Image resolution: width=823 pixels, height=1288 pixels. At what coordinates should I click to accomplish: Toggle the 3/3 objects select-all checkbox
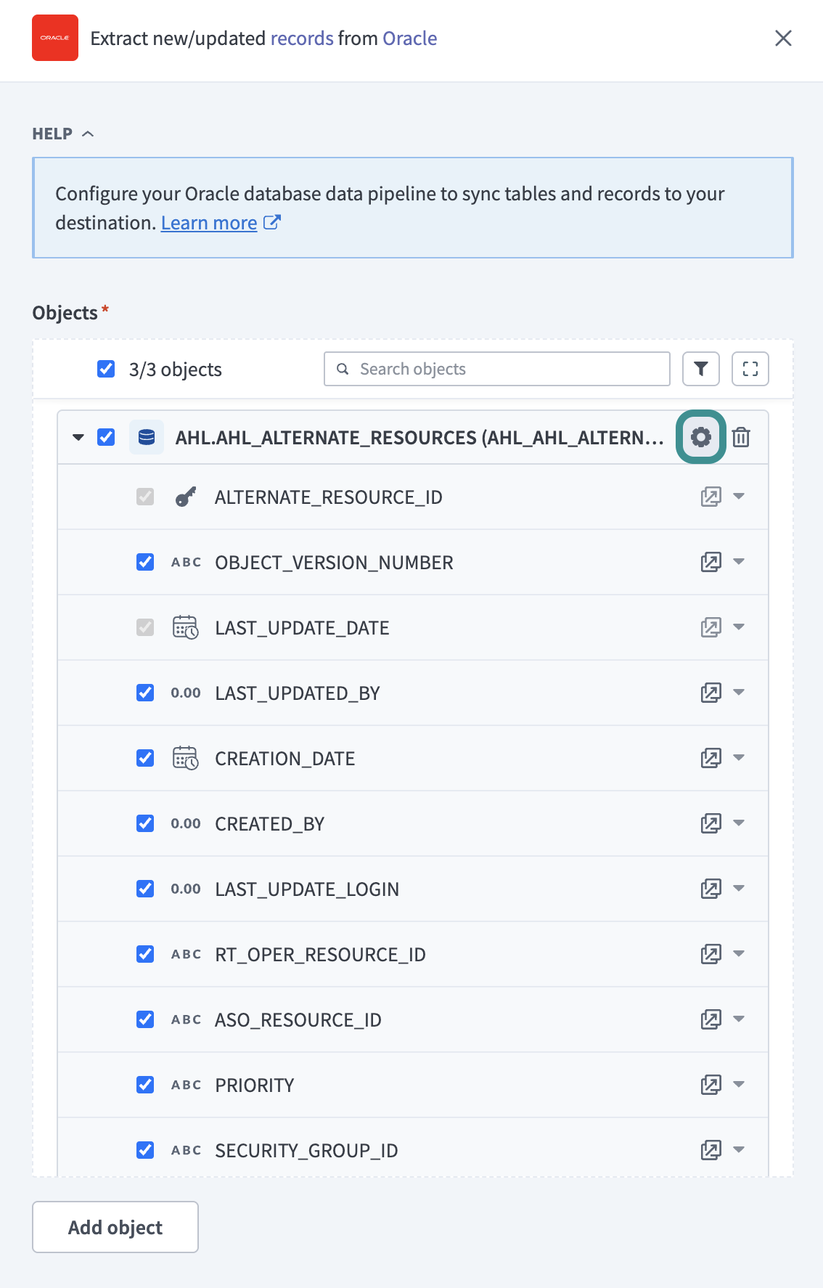(x=106, y=369)
